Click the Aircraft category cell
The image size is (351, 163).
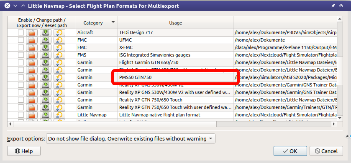[97, 33]
